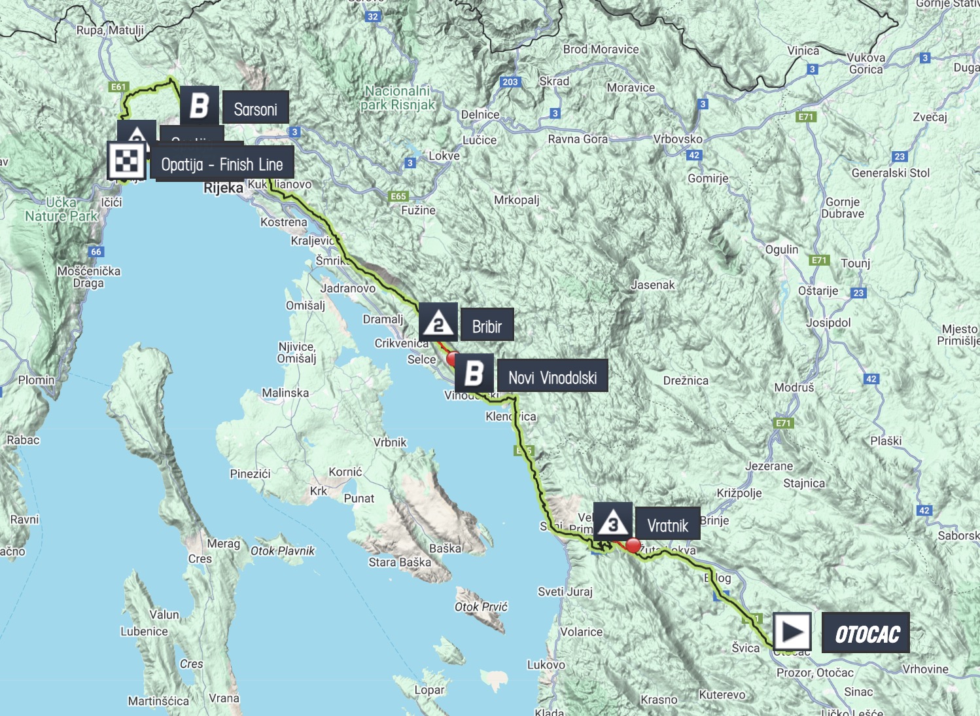
Task: Click the category 3 climb icon at Vratnik
Action: 613,522
